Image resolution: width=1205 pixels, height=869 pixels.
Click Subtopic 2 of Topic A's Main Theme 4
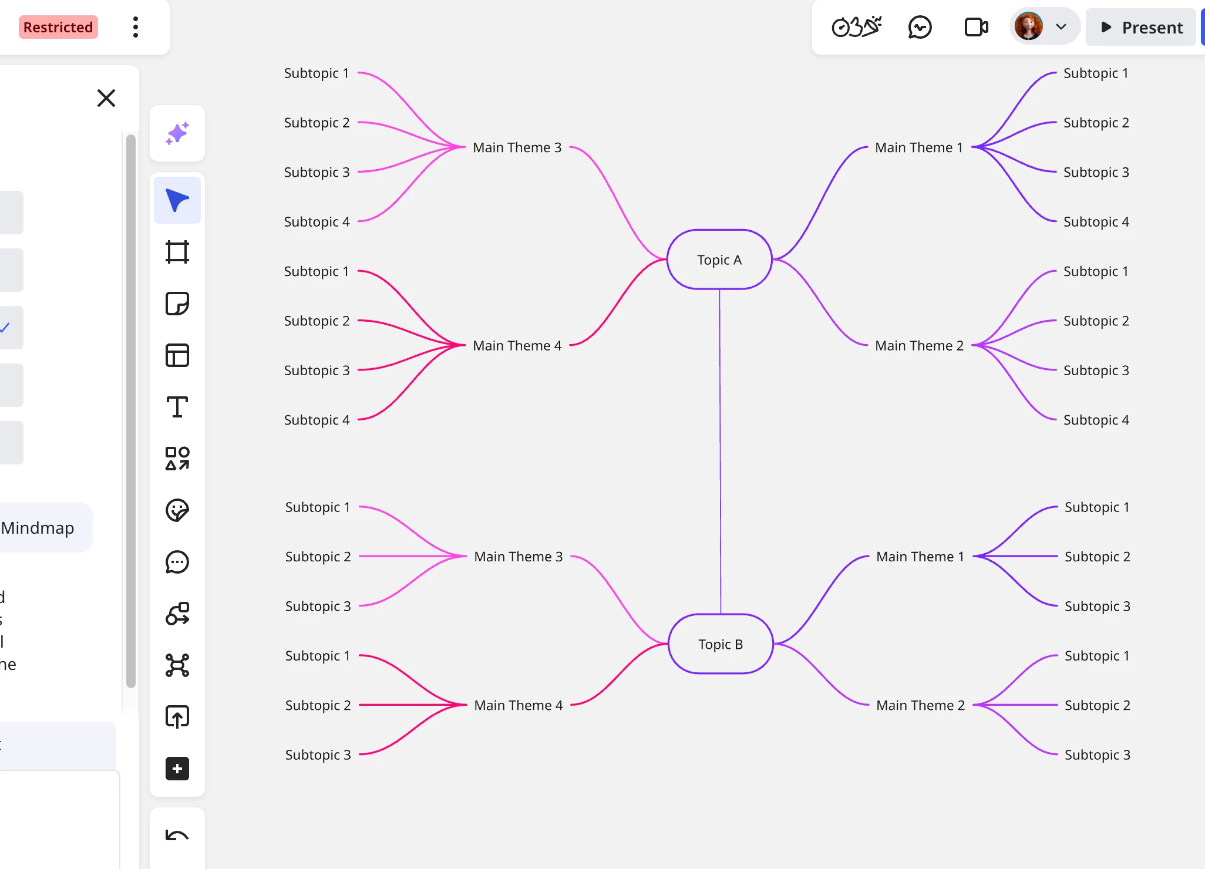pyautogui.click(x=317, y=321)
